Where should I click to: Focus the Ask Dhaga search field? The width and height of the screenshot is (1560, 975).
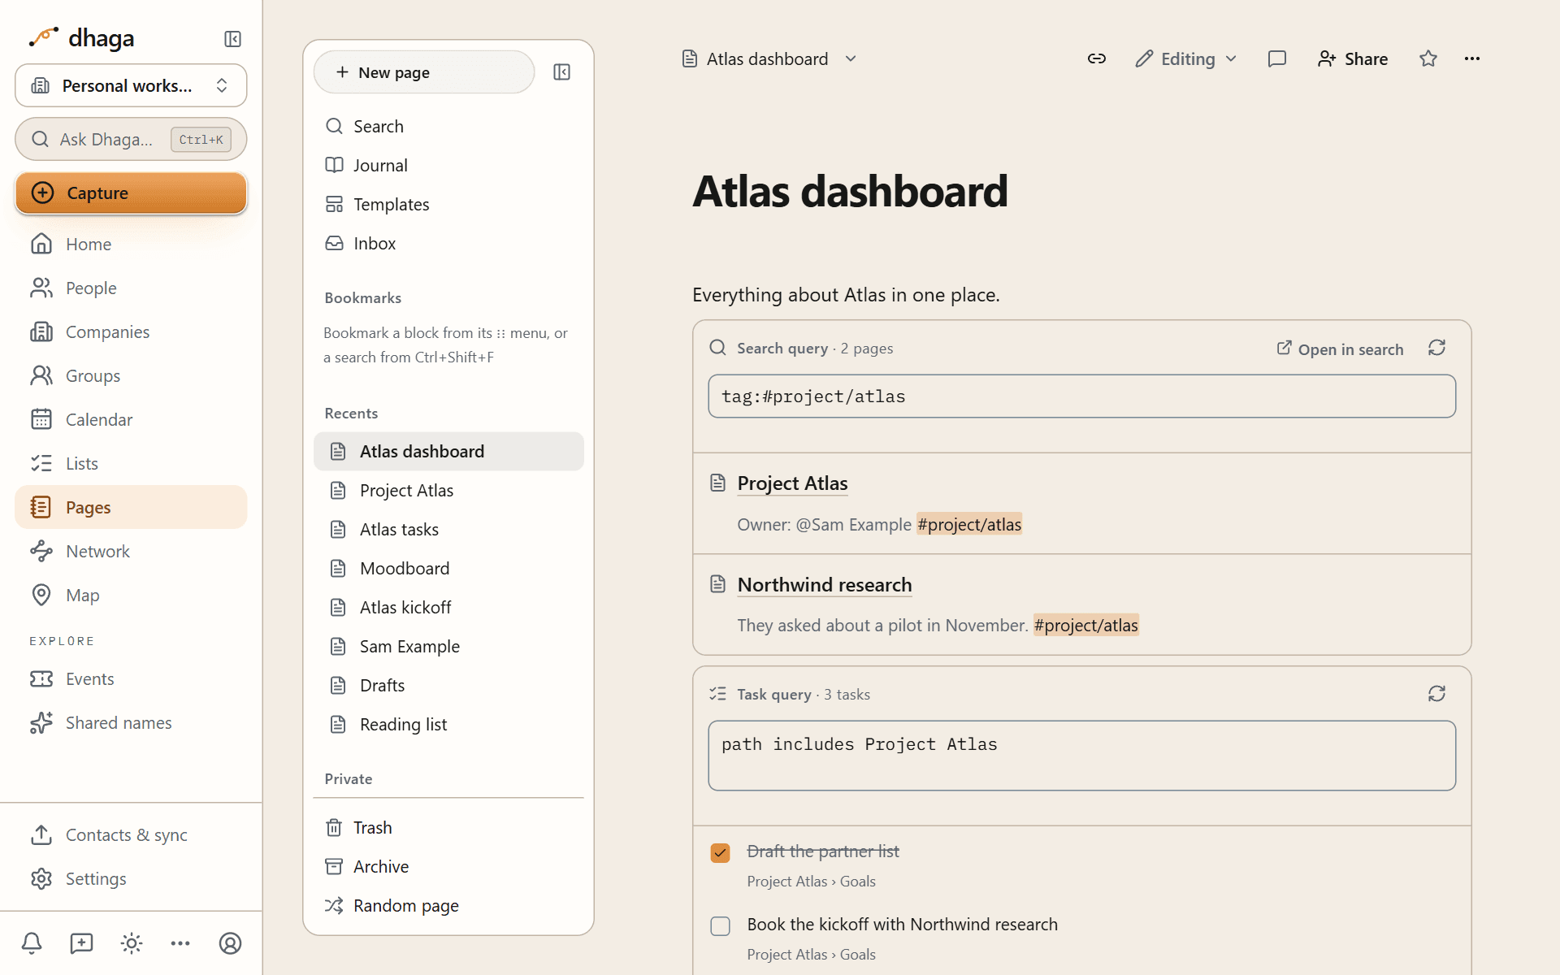coord(131,140)
